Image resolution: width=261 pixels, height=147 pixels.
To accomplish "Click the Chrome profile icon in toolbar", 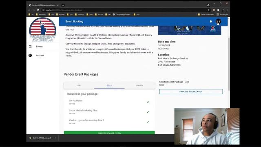I will point(223,10).
